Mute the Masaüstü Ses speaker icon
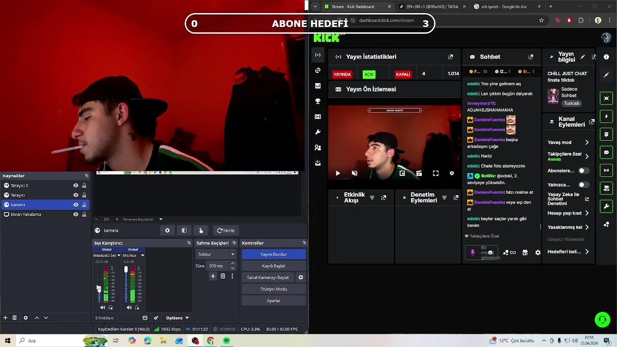Screen dimensions: 617x347 [103, 307]
